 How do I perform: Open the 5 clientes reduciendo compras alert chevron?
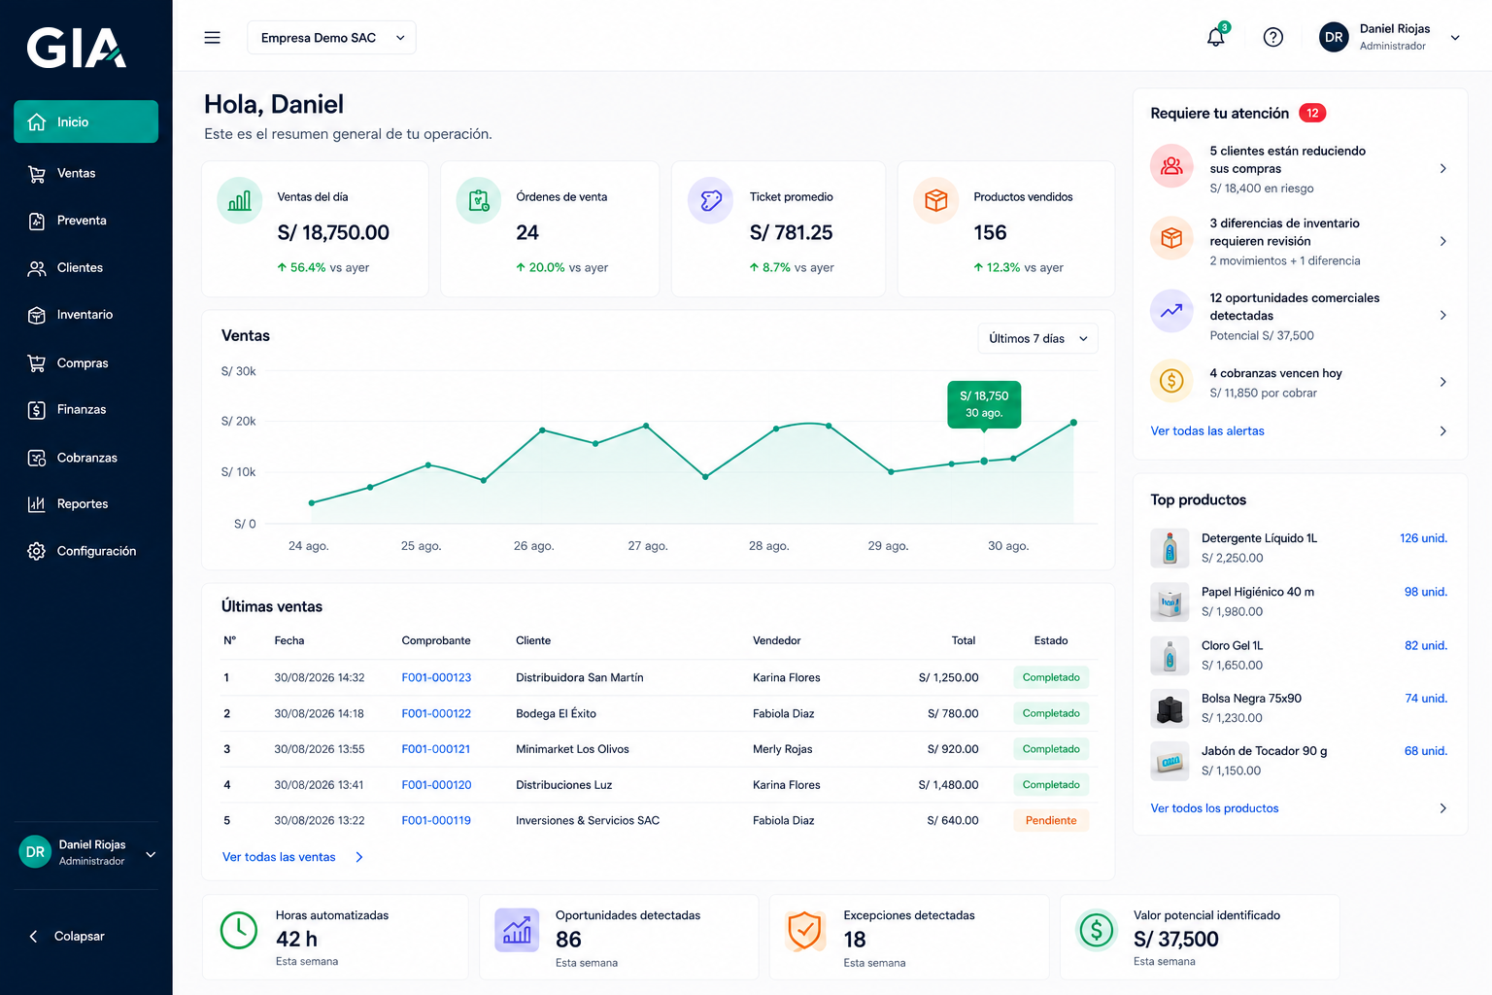1442,168
